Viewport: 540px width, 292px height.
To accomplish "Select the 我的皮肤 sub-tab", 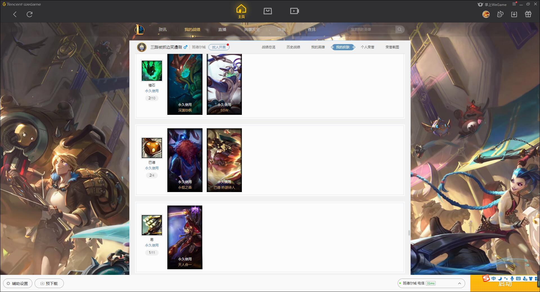I will (343, 47).
